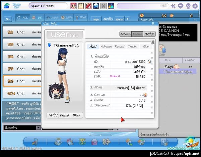Click the door exit icon in bottom bar
This screenshot has height=157, width=201.
coord(35,142)
